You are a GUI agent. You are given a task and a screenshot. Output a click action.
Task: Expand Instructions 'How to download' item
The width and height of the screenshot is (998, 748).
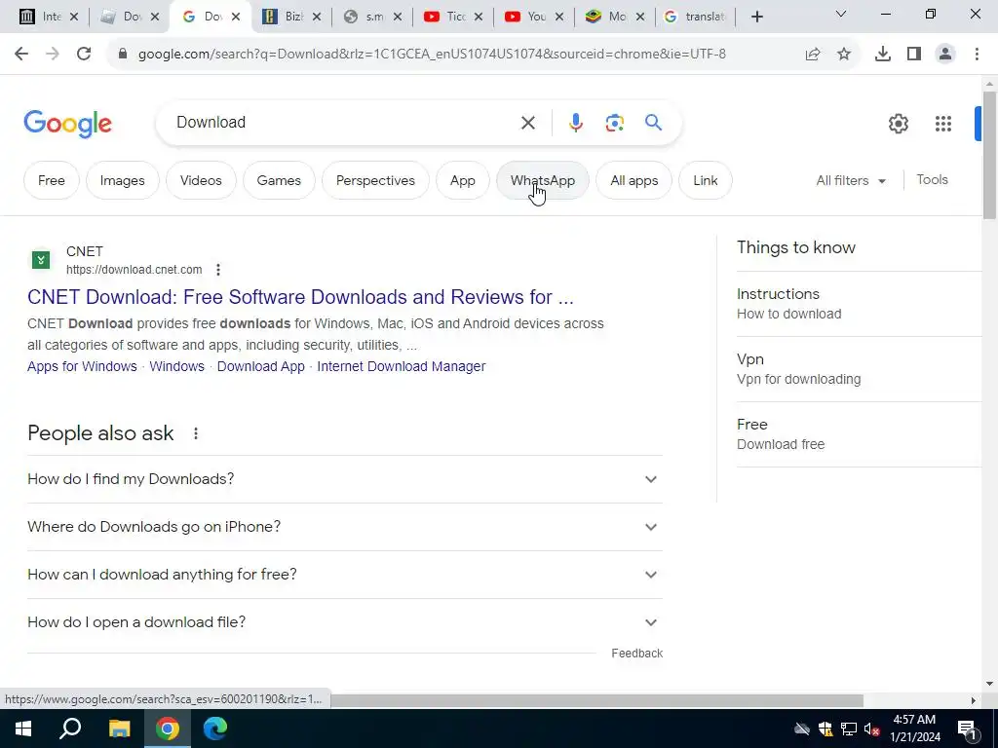860,304
